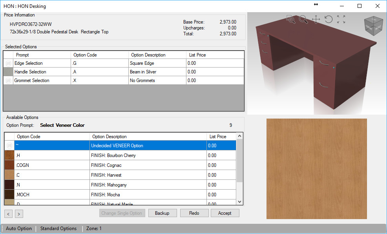The height and width of the screenshot is (234, 387).
Task: Click Zone: 1 in the status bar
Action: (94, 229)
